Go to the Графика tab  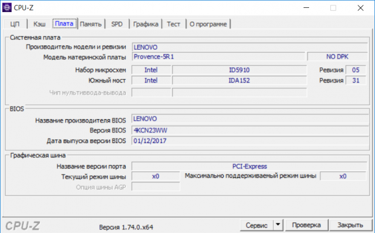(x=146, y=24)
